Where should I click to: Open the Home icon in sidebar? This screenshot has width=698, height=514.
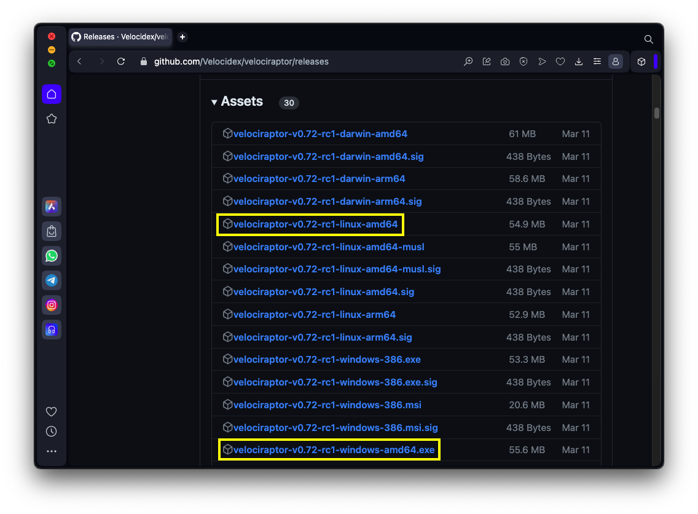pyautogui.click(x=52, y=94)
